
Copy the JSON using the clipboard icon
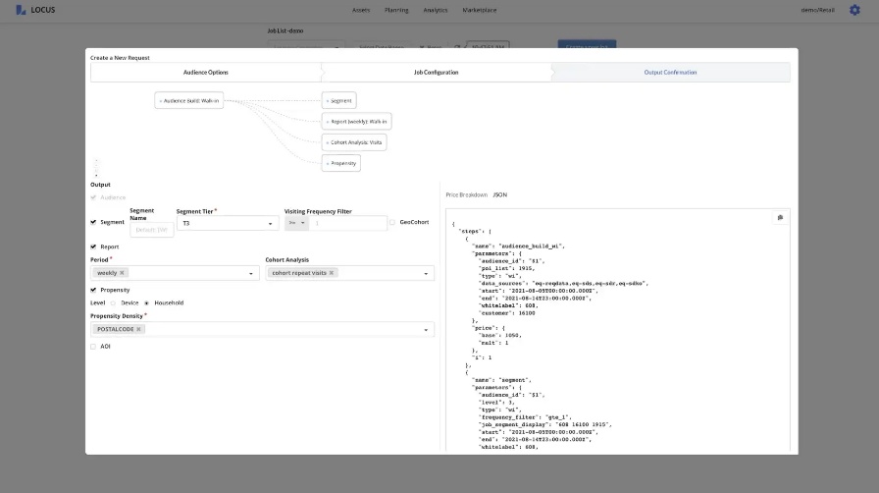(x=780, y=217)
